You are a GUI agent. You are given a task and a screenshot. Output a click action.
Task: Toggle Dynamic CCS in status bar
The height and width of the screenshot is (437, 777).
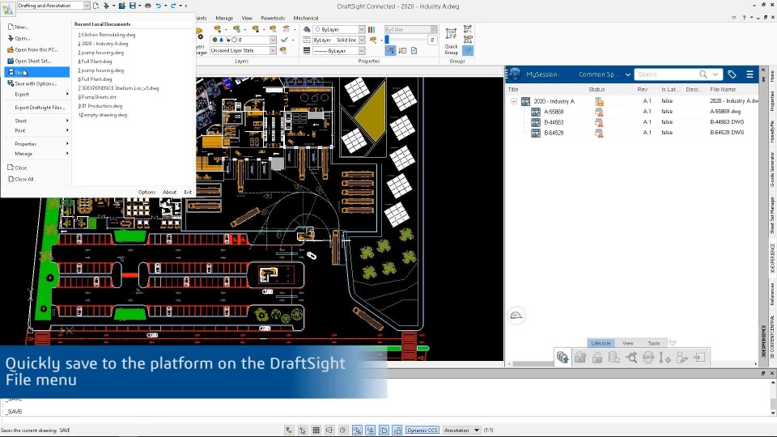tap(422, 430)
